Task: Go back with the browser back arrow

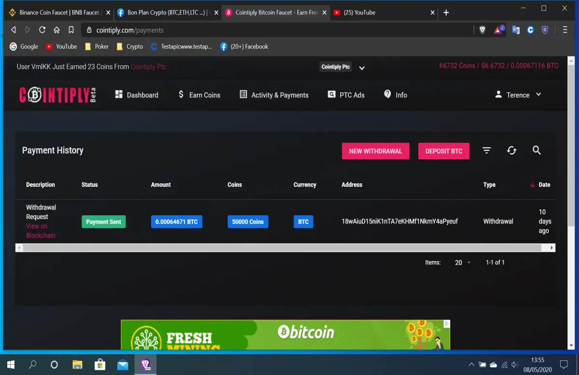Action: point(13,30)
